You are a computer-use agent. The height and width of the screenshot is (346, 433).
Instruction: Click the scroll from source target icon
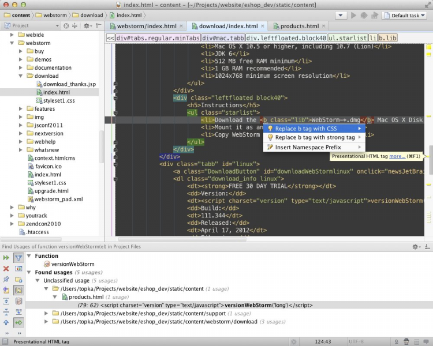[66, 26]
